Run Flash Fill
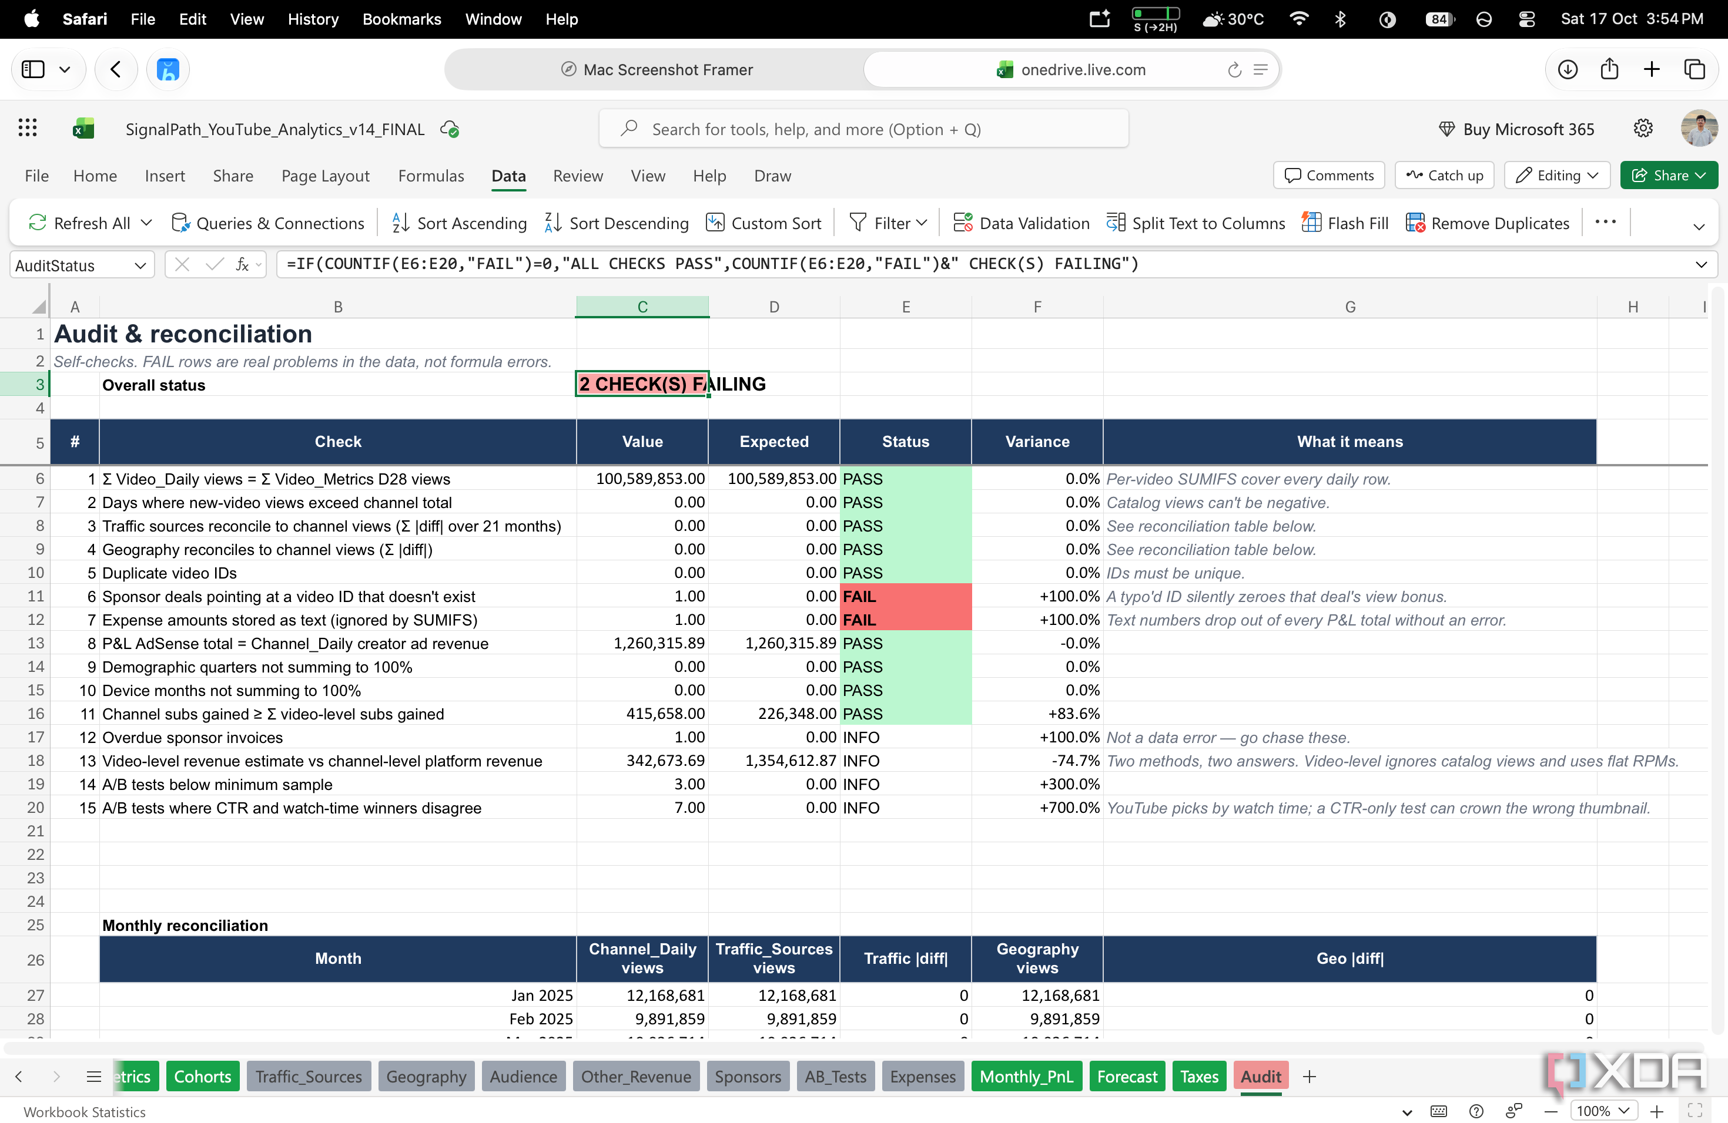Image resolution: width=1728 pixels, height=1123 pixels. pyautogui.click(x=1345, y=223)
